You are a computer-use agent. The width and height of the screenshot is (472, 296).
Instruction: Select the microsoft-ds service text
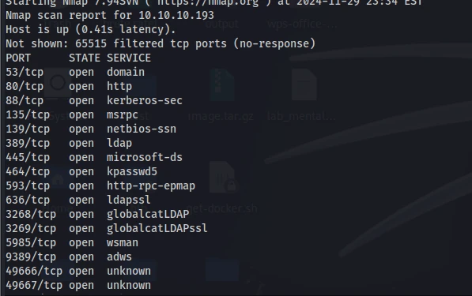tap(145, 157)
